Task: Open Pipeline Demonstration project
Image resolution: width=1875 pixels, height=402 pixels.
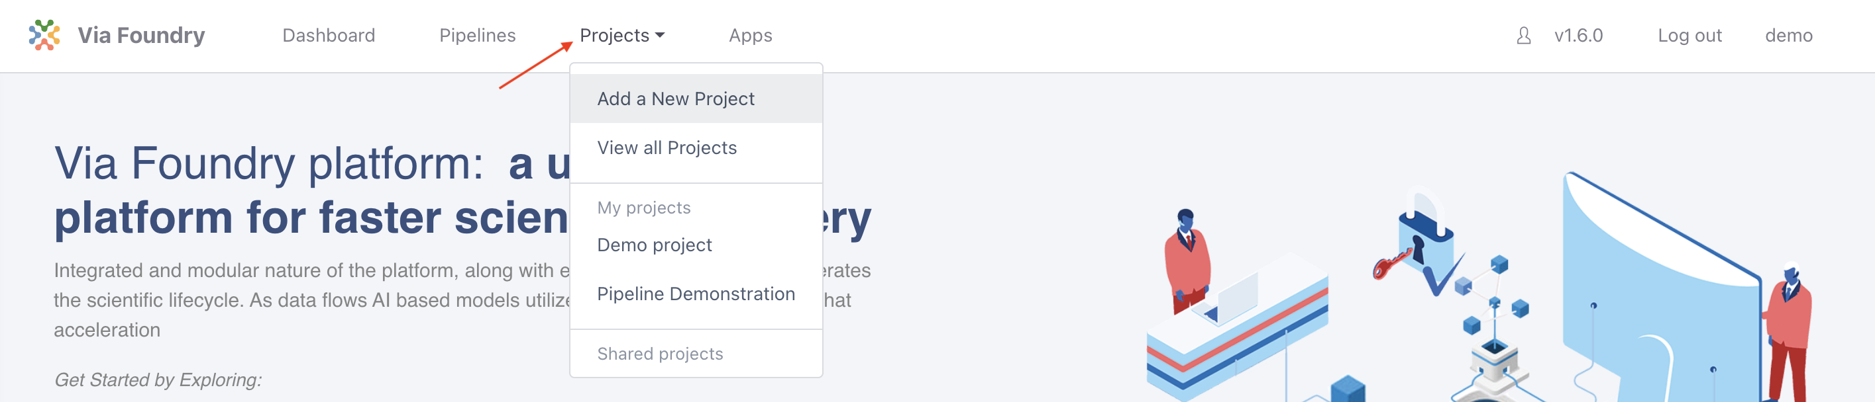Action: tap(696, 294)
